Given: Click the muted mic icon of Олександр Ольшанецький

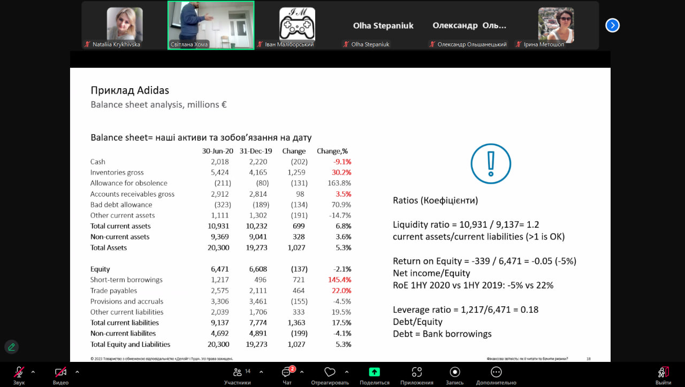Looking at the screenshot, I should coord(432,44).
